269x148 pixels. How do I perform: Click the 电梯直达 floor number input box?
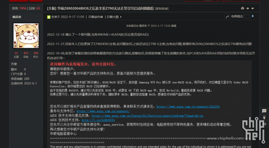[247, 16]
